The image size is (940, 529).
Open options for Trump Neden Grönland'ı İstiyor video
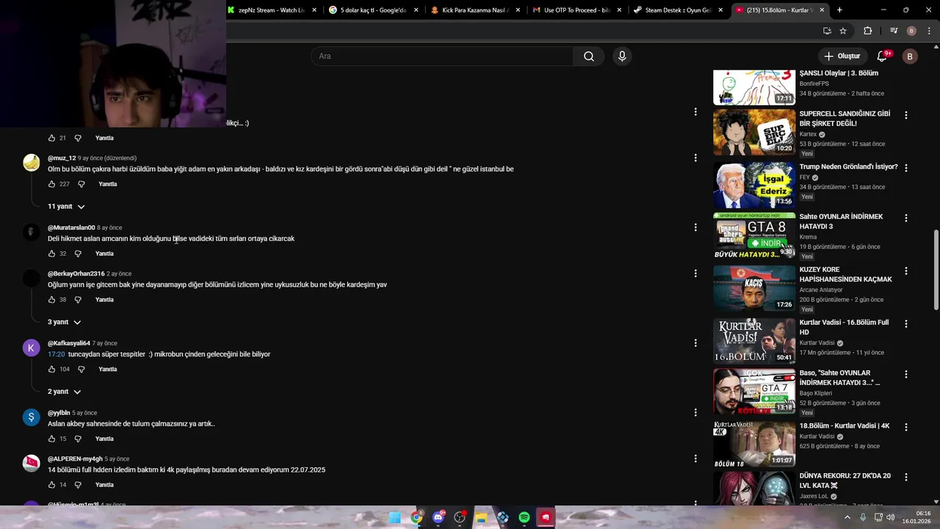point(906,168)
